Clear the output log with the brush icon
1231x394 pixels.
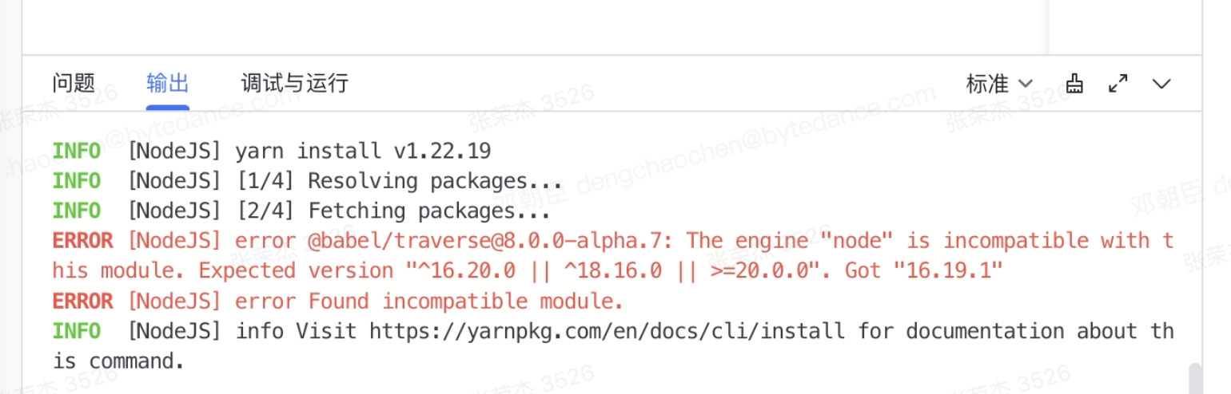click(x=1075, y=83)
